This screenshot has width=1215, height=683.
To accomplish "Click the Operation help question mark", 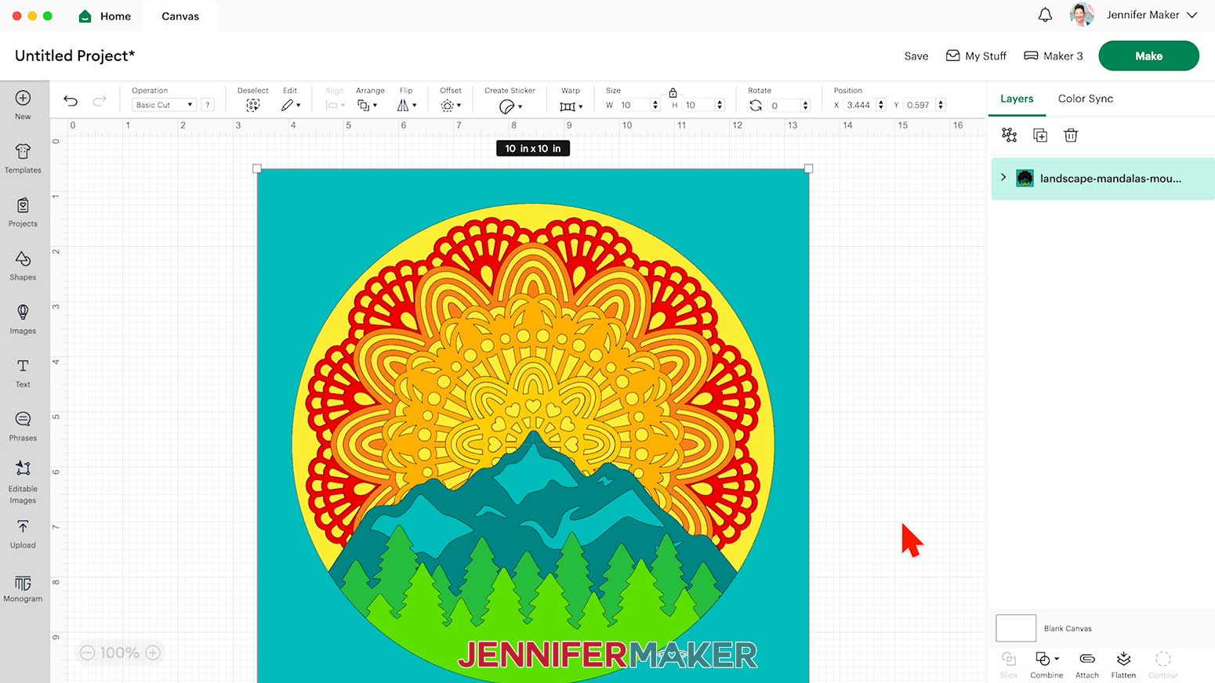I will (208, 105).
